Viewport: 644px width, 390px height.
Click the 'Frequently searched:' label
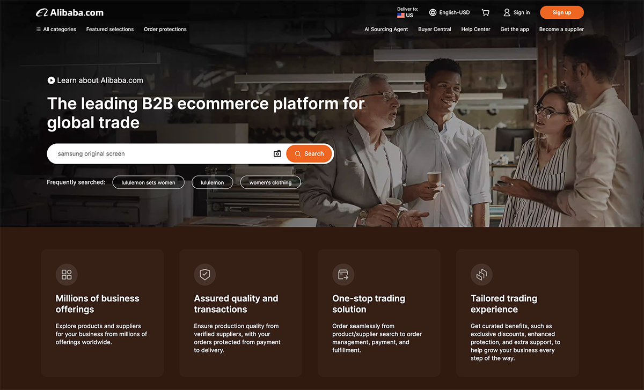pyautogui.click(x=76, y=182)
